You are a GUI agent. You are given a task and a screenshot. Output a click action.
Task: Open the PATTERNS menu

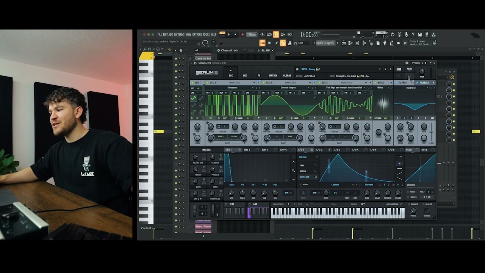(179, 35)
